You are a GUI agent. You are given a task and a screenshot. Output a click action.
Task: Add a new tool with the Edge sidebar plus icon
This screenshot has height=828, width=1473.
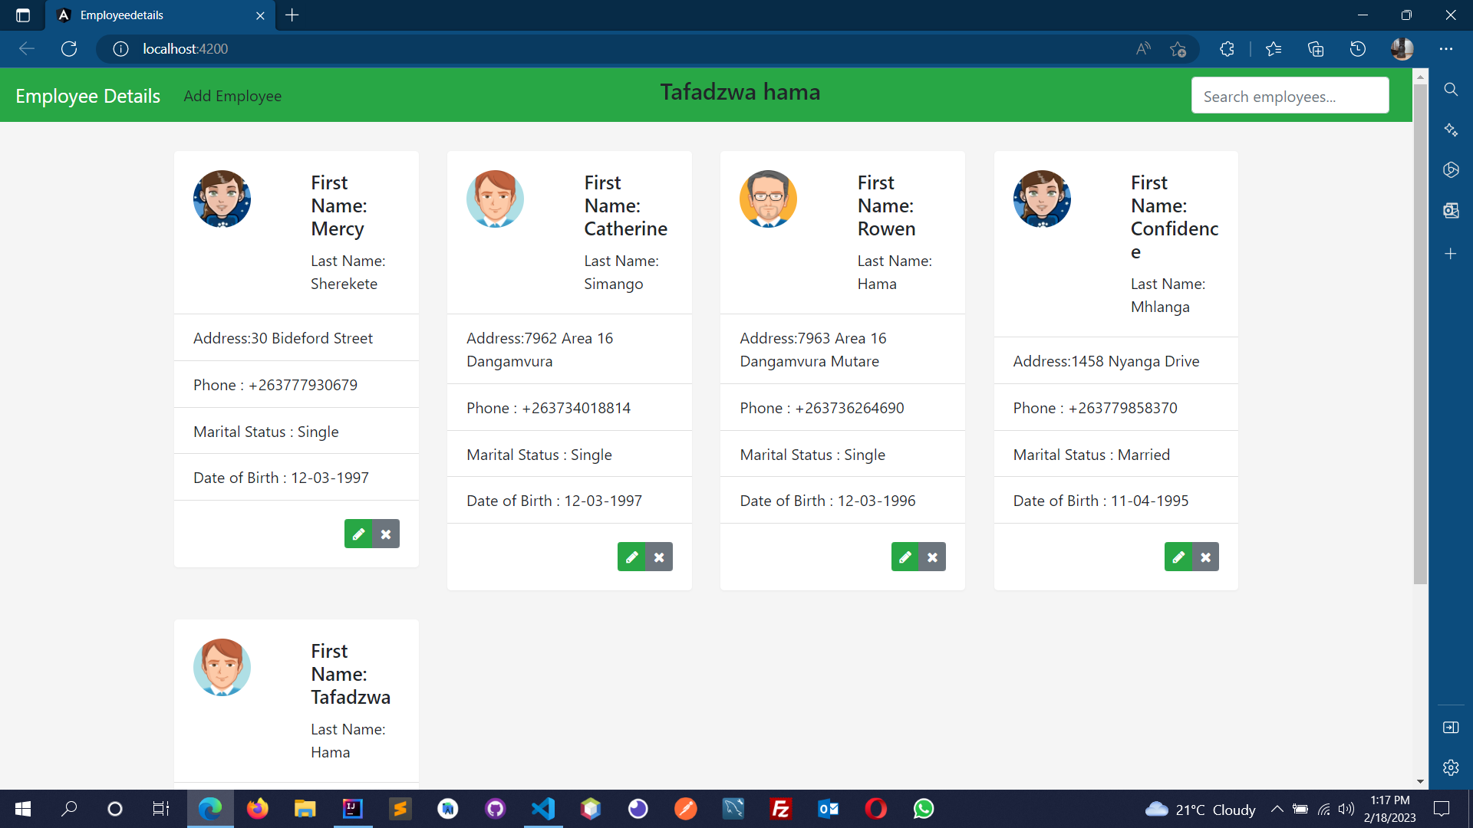pos(1451,254)
